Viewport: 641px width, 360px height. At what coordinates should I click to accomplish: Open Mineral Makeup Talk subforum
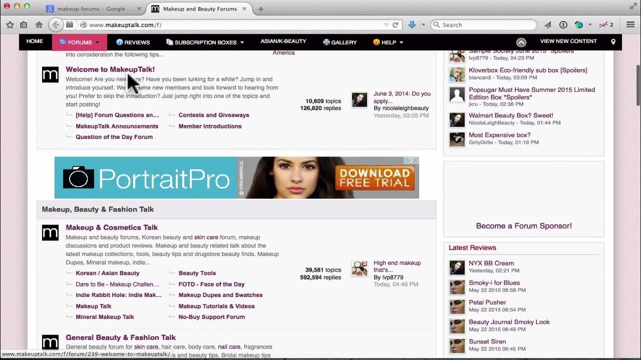(x=105, y=317)
